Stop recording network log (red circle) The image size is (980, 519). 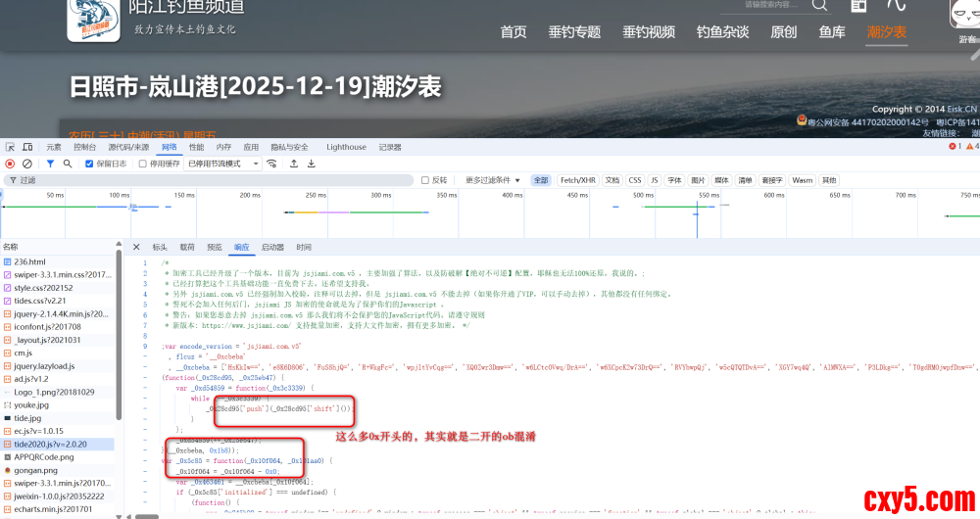click(x=10, y=164)
